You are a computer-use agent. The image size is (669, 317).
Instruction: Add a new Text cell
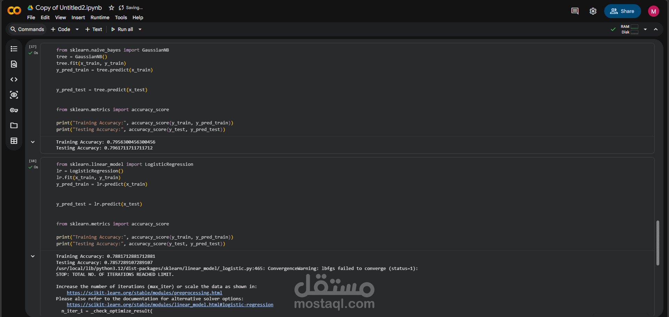coord(94,29)
